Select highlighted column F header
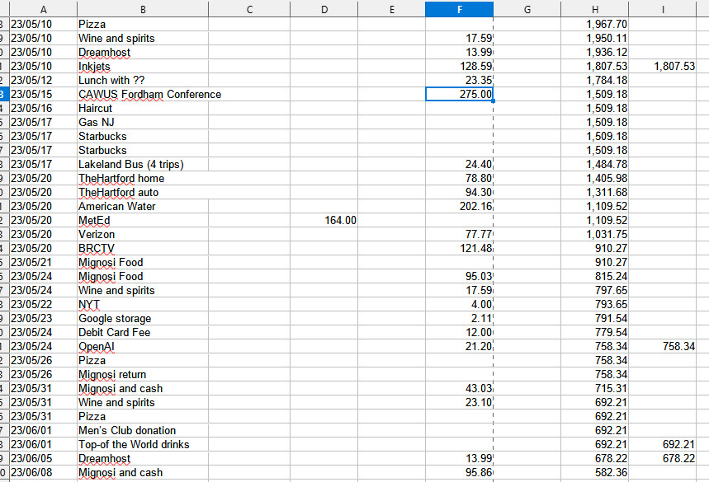The height and width of the screenshot is (482, 709). [x=460, y=10]
